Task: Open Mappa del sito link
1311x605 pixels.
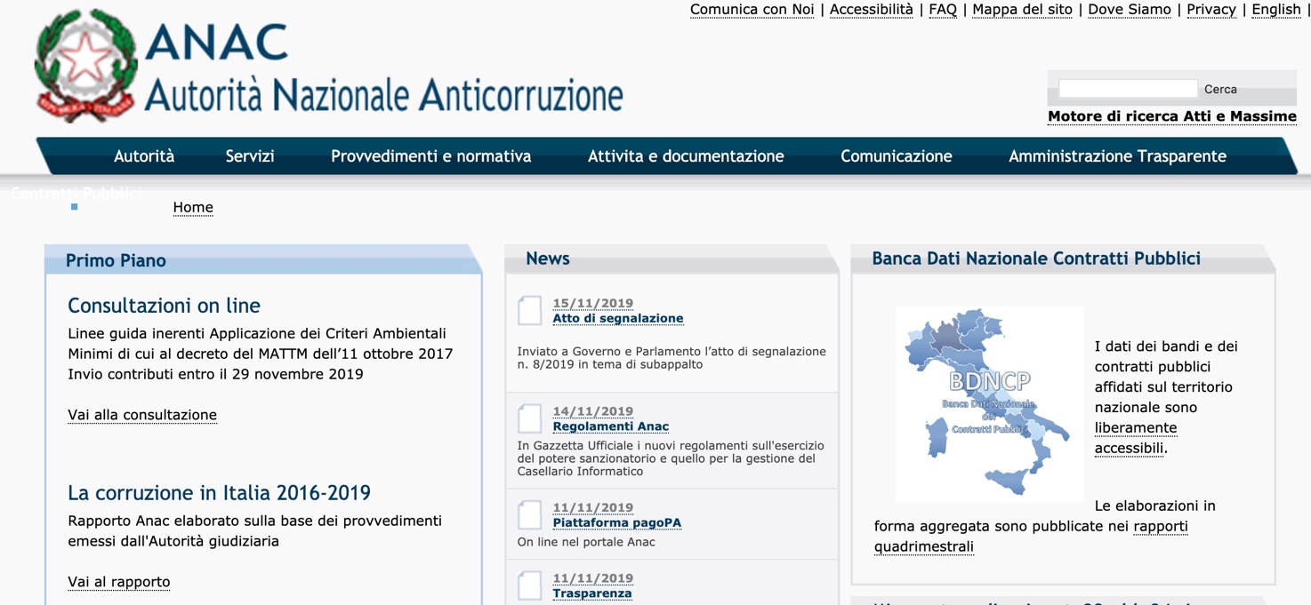Action: click(x=1023, y=10)
